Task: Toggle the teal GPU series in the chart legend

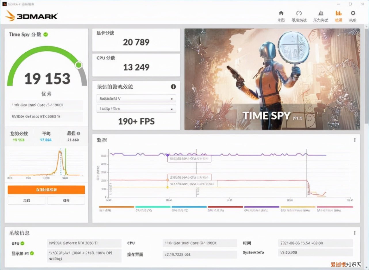Action: click(x=153, y=207)
